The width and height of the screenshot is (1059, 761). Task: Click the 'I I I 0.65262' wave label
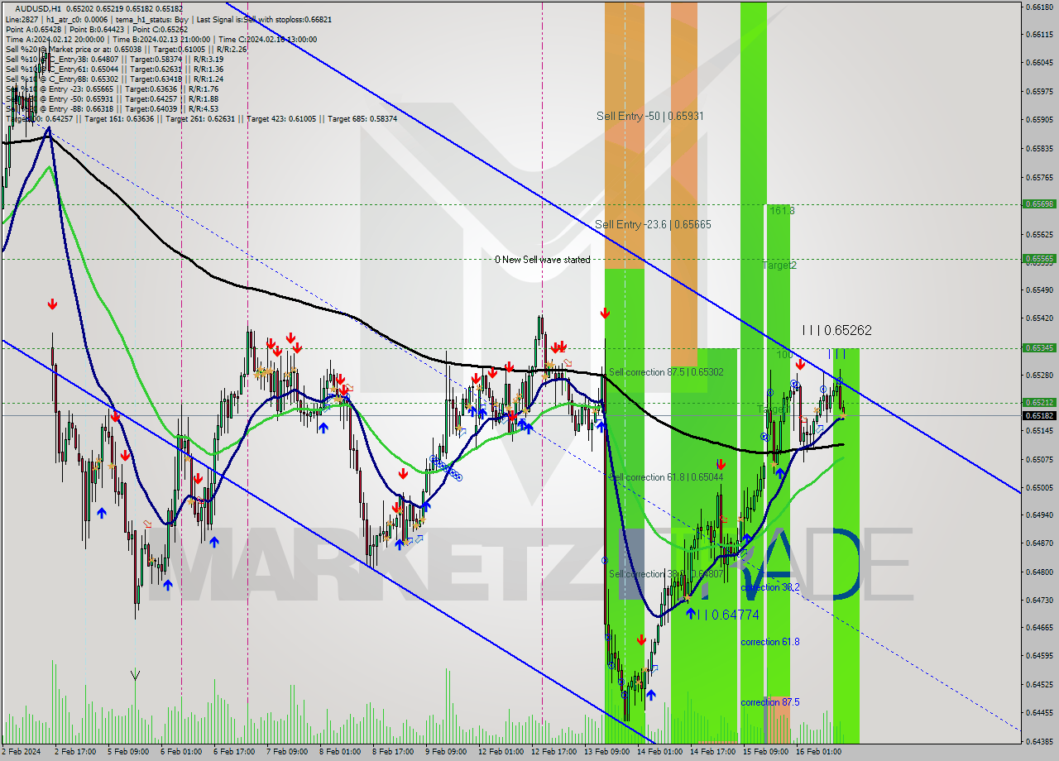836,330
